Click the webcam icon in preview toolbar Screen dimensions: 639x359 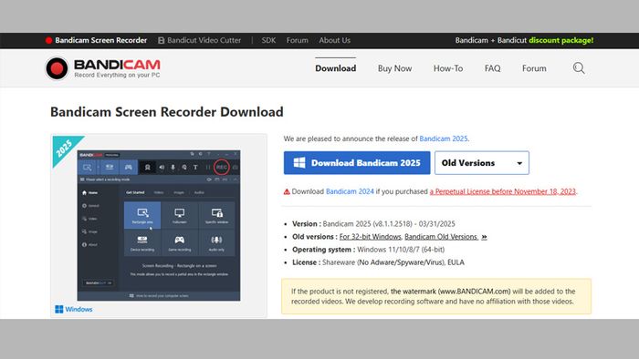[x=148, y=167]
